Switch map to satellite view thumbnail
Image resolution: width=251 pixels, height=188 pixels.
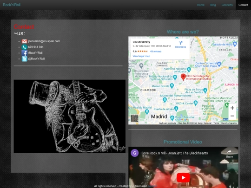coord(134,118)
